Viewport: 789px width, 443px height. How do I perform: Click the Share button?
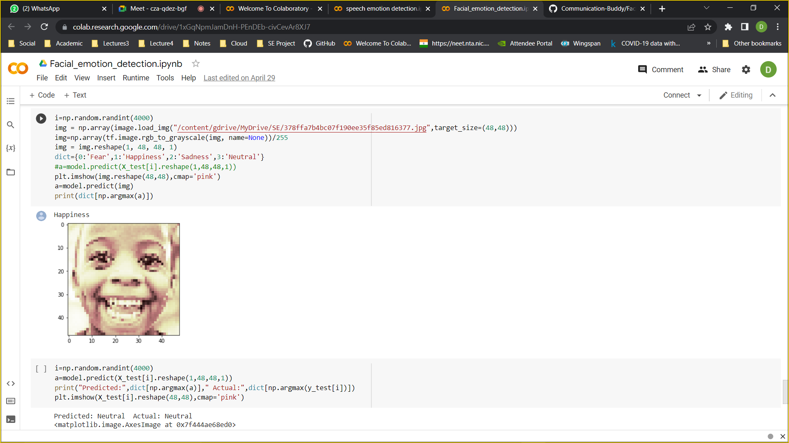click(x=714, y=70)
